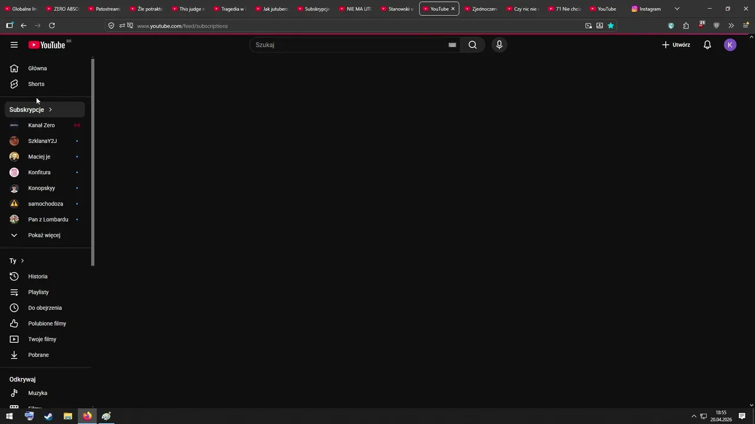Close the active YouTube tab

click(453, 9)
